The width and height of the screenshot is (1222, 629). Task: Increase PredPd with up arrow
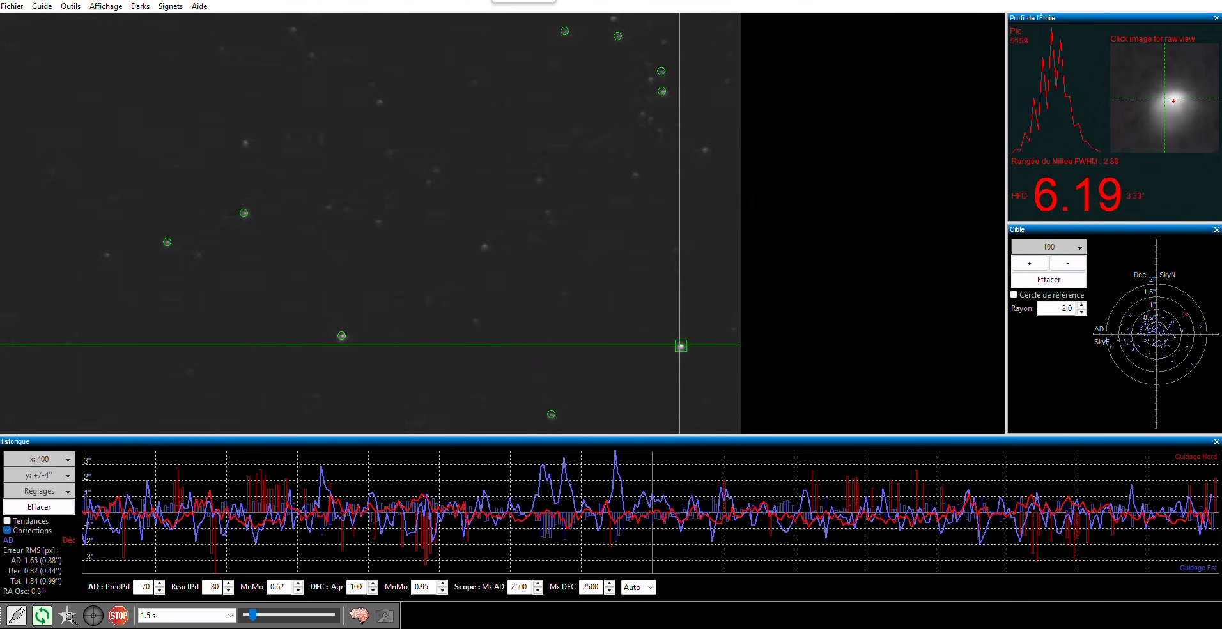coord(160,584)
